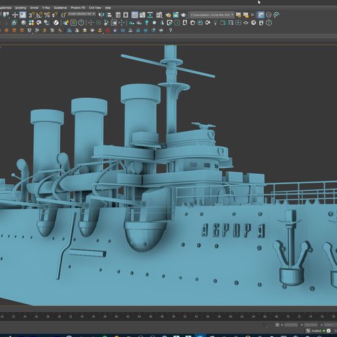Viewport: 337px width, 337px height.
Task: Click the gray sphere material icon
Action: coord(24,23)
